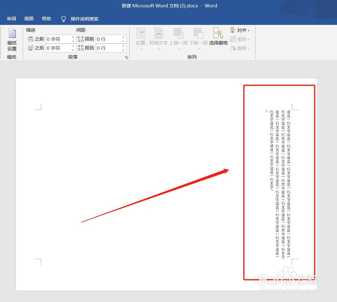Open the 段落 dialog launcher
Screen dimensions: 337x302
coord(126,57)
